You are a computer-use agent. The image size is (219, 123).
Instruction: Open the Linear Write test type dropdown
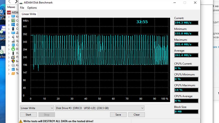(37, 108)
